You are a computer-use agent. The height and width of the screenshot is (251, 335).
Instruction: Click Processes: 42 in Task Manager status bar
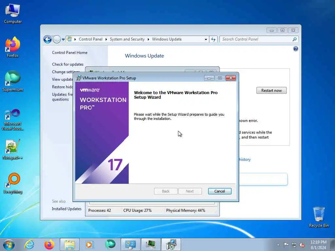pos(99,210)
